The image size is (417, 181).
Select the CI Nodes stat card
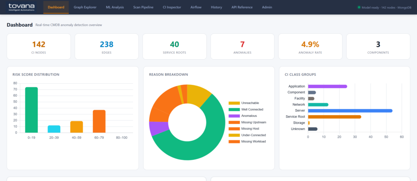[x=39, y=47]
